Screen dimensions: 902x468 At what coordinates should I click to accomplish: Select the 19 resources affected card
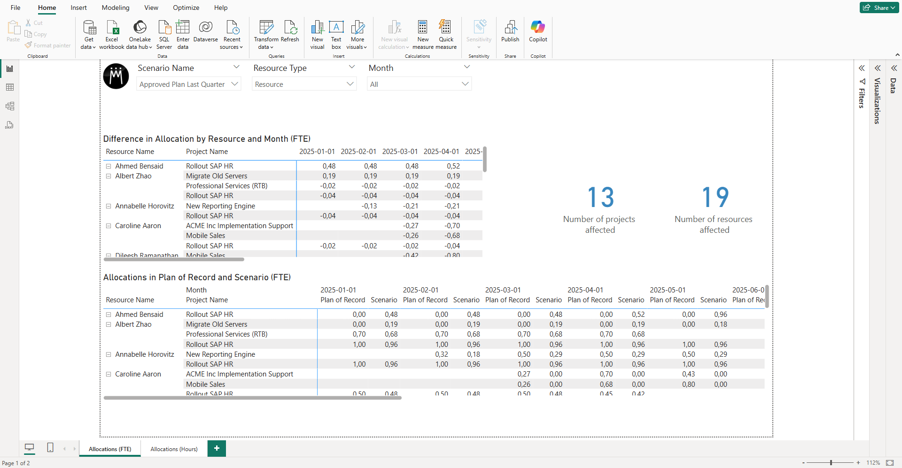tap(714, 209)
